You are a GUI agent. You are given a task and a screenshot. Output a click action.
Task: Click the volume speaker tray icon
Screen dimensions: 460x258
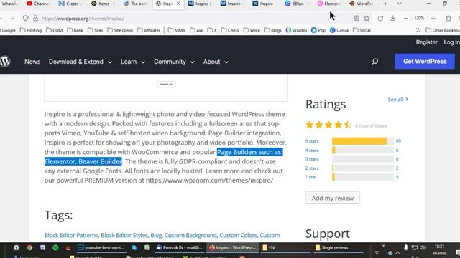click(x=423, y=248)
